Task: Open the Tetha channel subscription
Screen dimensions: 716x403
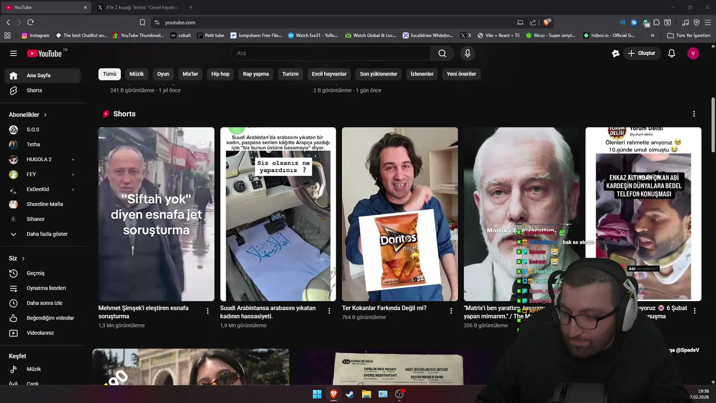Action: tap(43, 144)
